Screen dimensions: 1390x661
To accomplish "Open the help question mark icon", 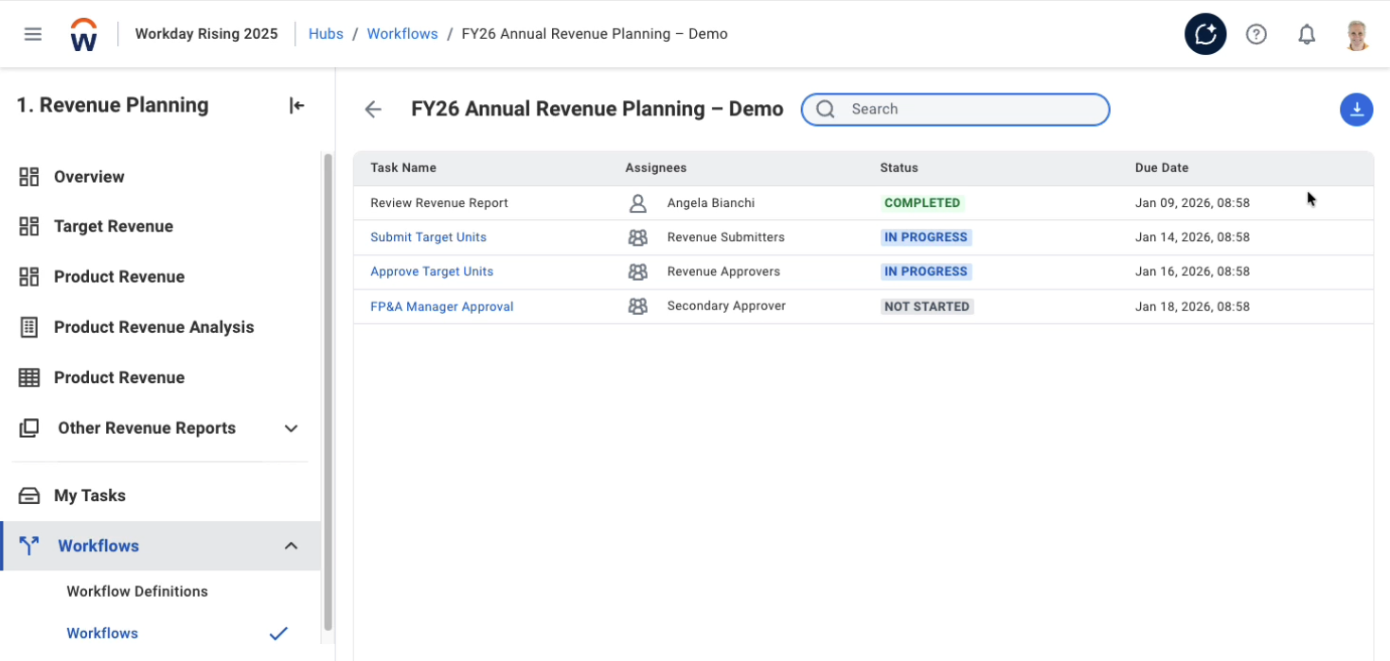I will tap(1256, 34).
